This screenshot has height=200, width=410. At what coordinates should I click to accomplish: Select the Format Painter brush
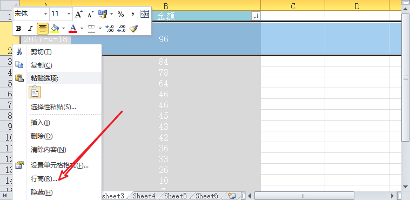pos(134,29)
